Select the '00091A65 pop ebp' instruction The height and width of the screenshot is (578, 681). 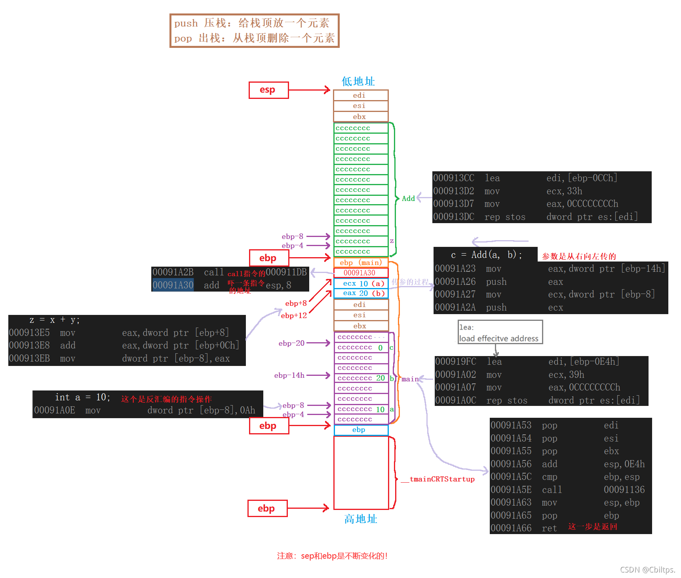pyautogui.click(x=555, y=515)
